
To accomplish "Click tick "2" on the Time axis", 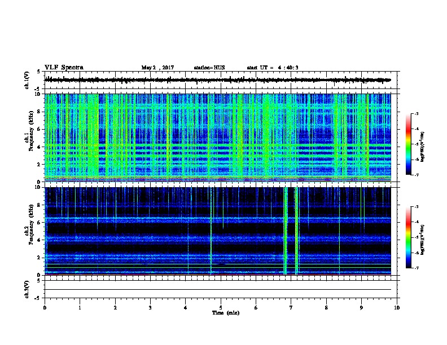I will (x=115, y=308).
